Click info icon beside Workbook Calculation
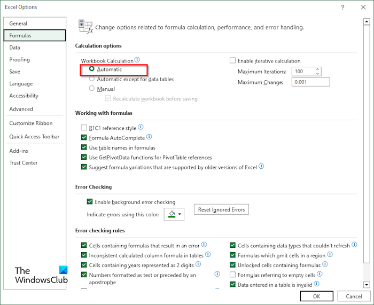Image resolution: width=374 pixels, height=305 pixels. pos(137,60)
